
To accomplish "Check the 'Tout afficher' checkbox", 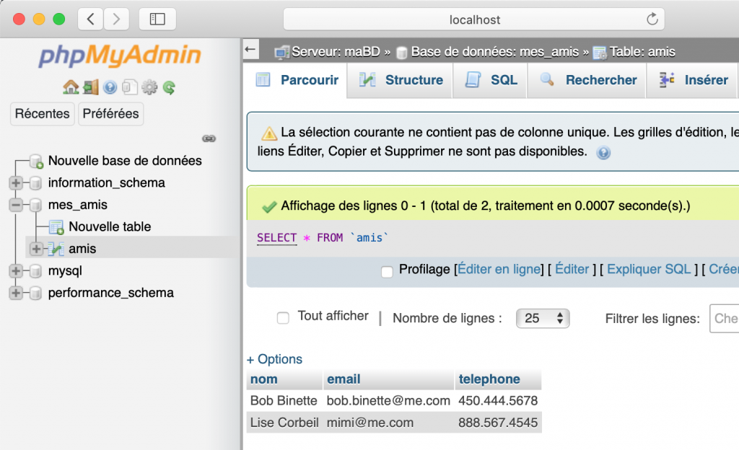I will [x=284, y=318].
